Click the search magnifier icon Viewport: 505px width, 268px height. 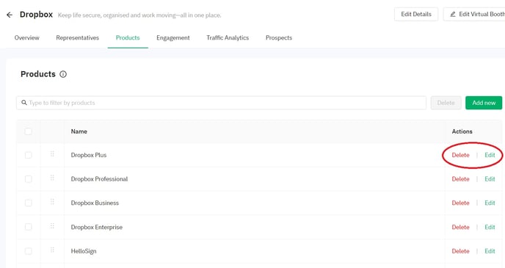coord(23,103)
